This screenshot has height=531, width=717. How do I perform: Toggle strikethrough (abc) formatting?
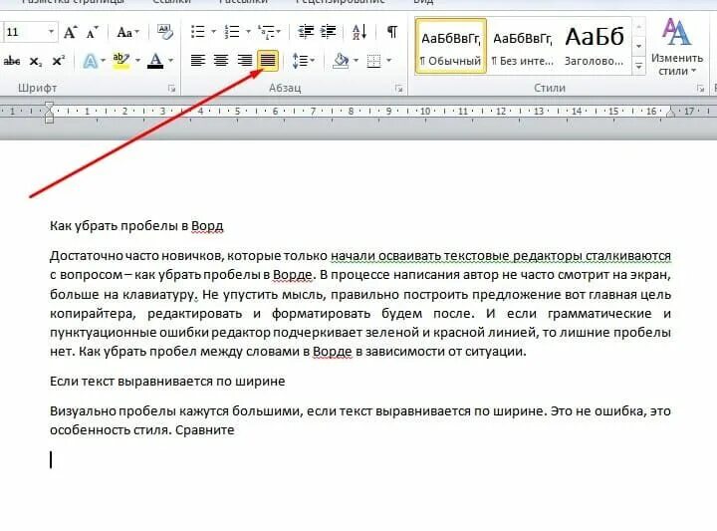pos(11,61)
